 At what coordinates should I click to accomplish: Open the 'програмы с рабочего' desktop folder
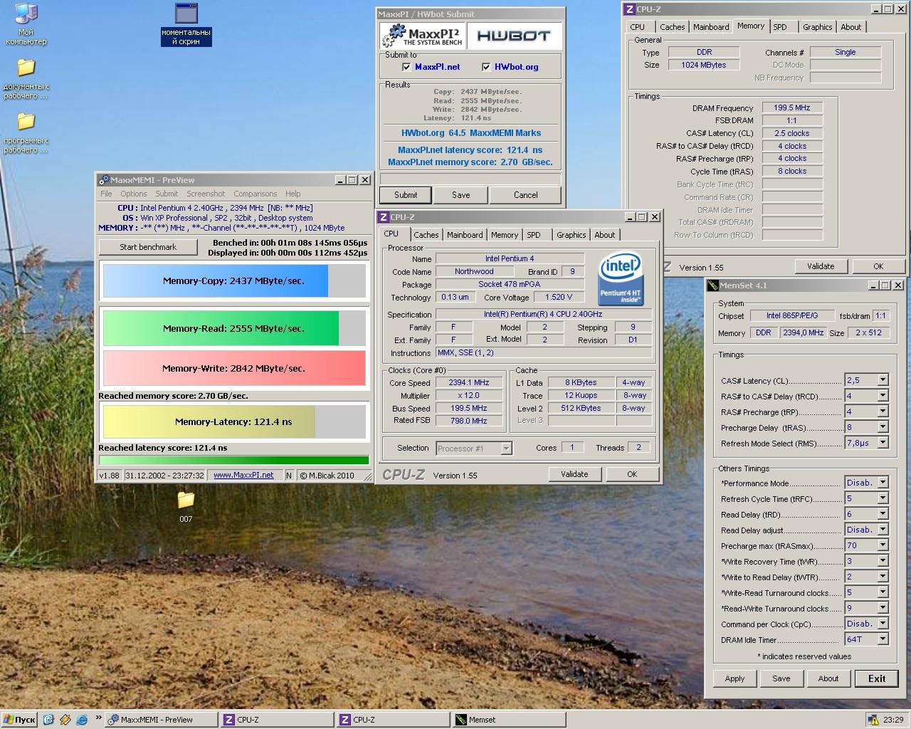pyautogui.click(x=26, y=132)
